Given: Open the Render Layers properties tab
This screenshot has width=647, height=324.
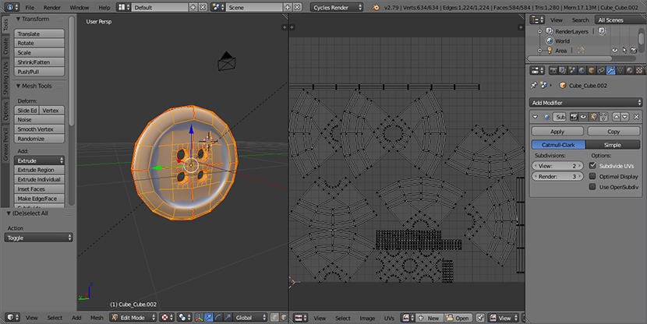Looking at the screenshot, I should click(x=563, y=71).
